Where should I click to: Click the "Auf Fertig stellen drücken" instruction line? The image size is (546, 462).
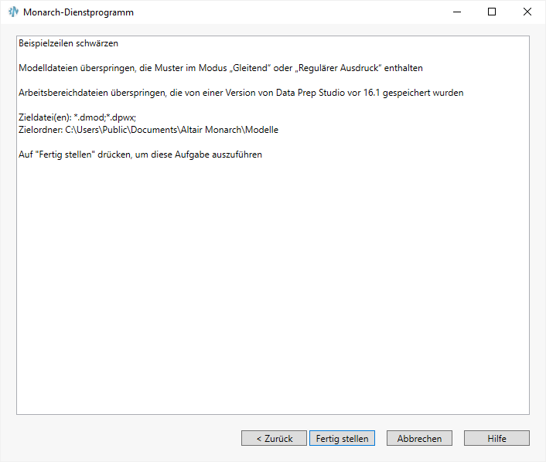[140, 155]
